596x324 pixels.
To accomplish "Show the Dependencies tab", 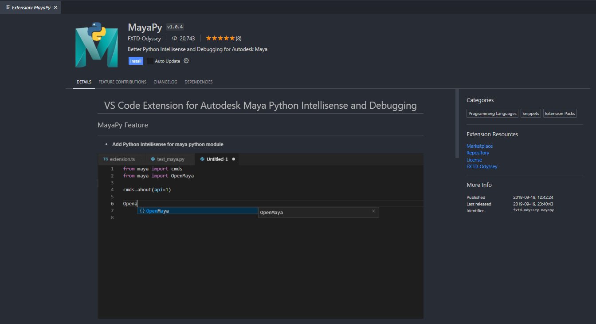I will click(x=198, y=82).
